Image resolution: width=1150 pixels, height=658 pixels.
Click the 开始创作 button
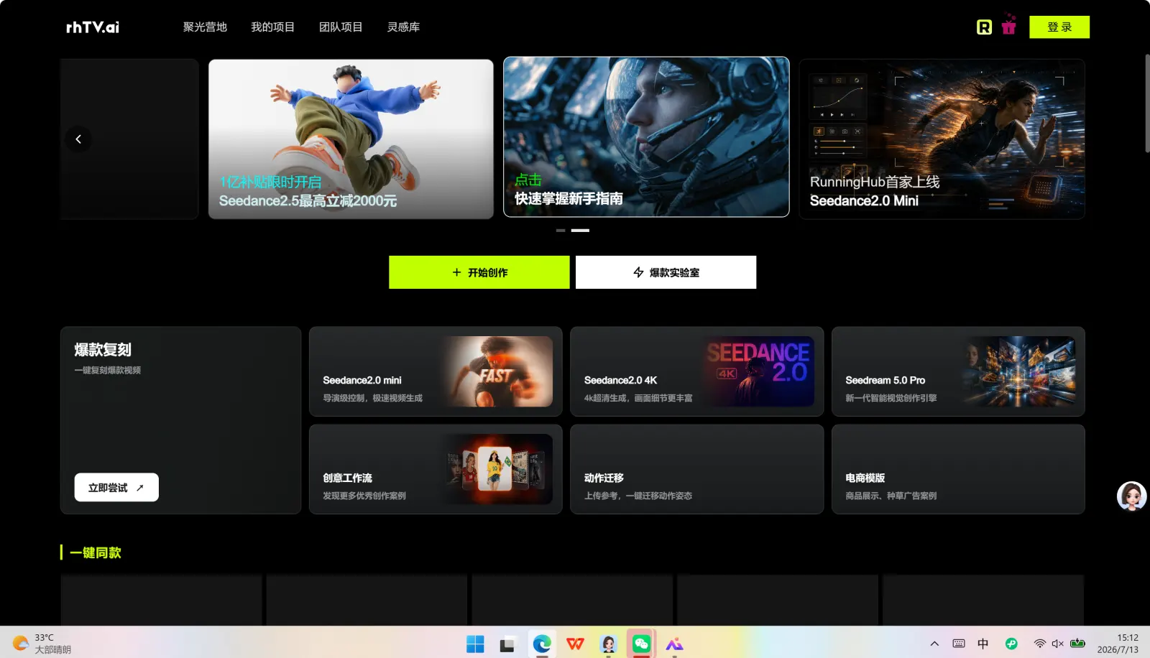point(479,272)
